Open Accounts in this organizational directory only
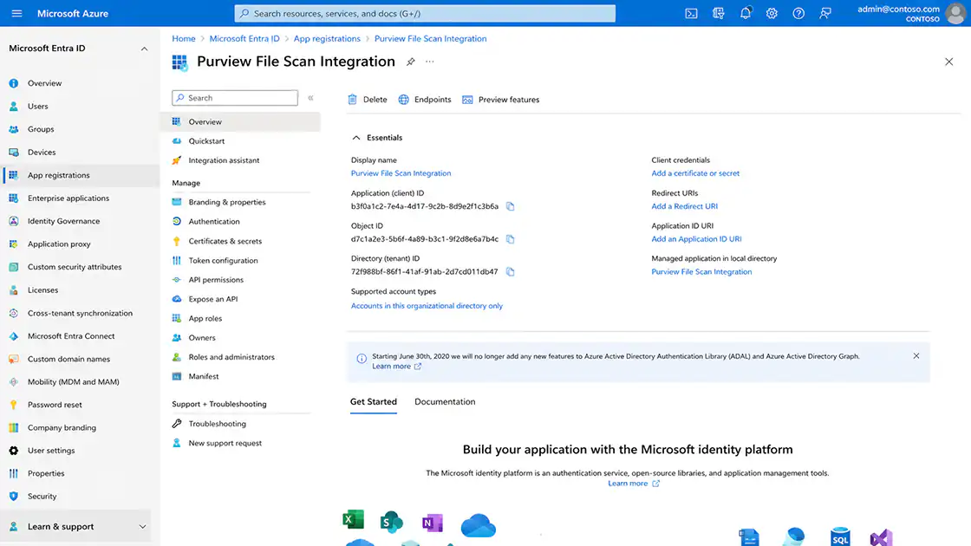 [427, 306]
